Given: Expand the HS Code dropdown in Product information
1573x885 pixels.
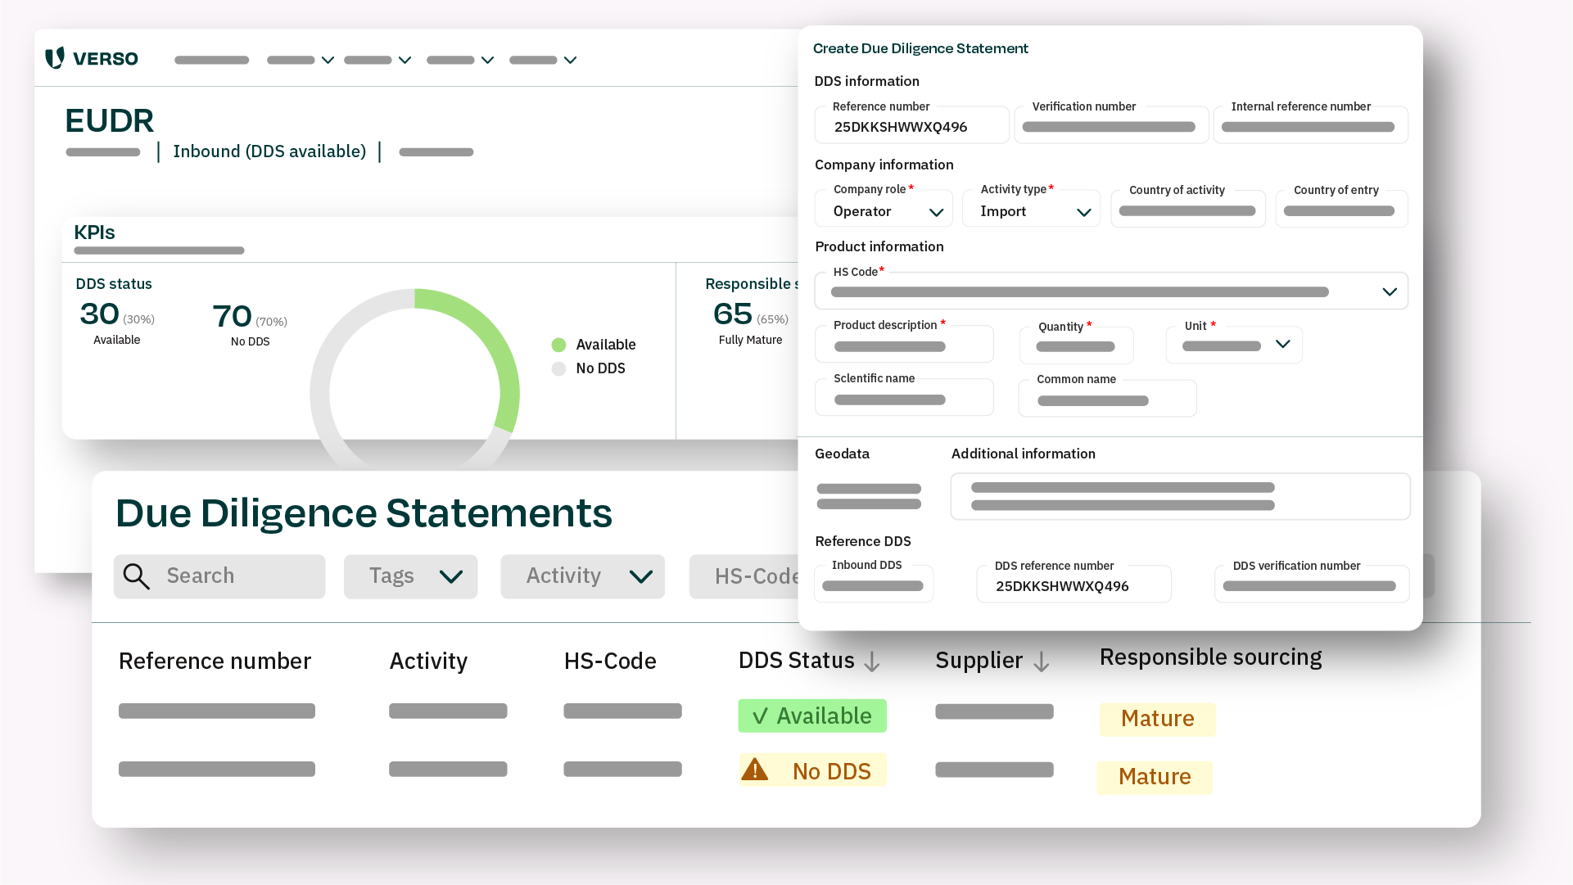Looking at the screenshot, I should tap(1389, 291).
